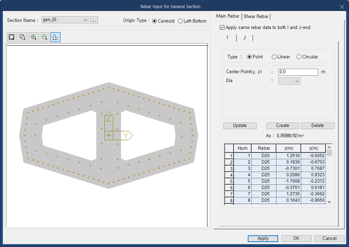Toggle the axis orientation display icon
The width and height of the screenshot is (349, 247).
tap(55, 37)
